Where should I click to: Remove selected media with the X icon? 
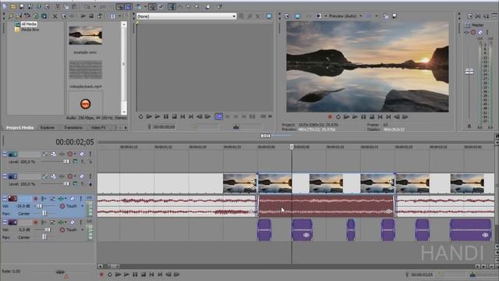[55, 16]
